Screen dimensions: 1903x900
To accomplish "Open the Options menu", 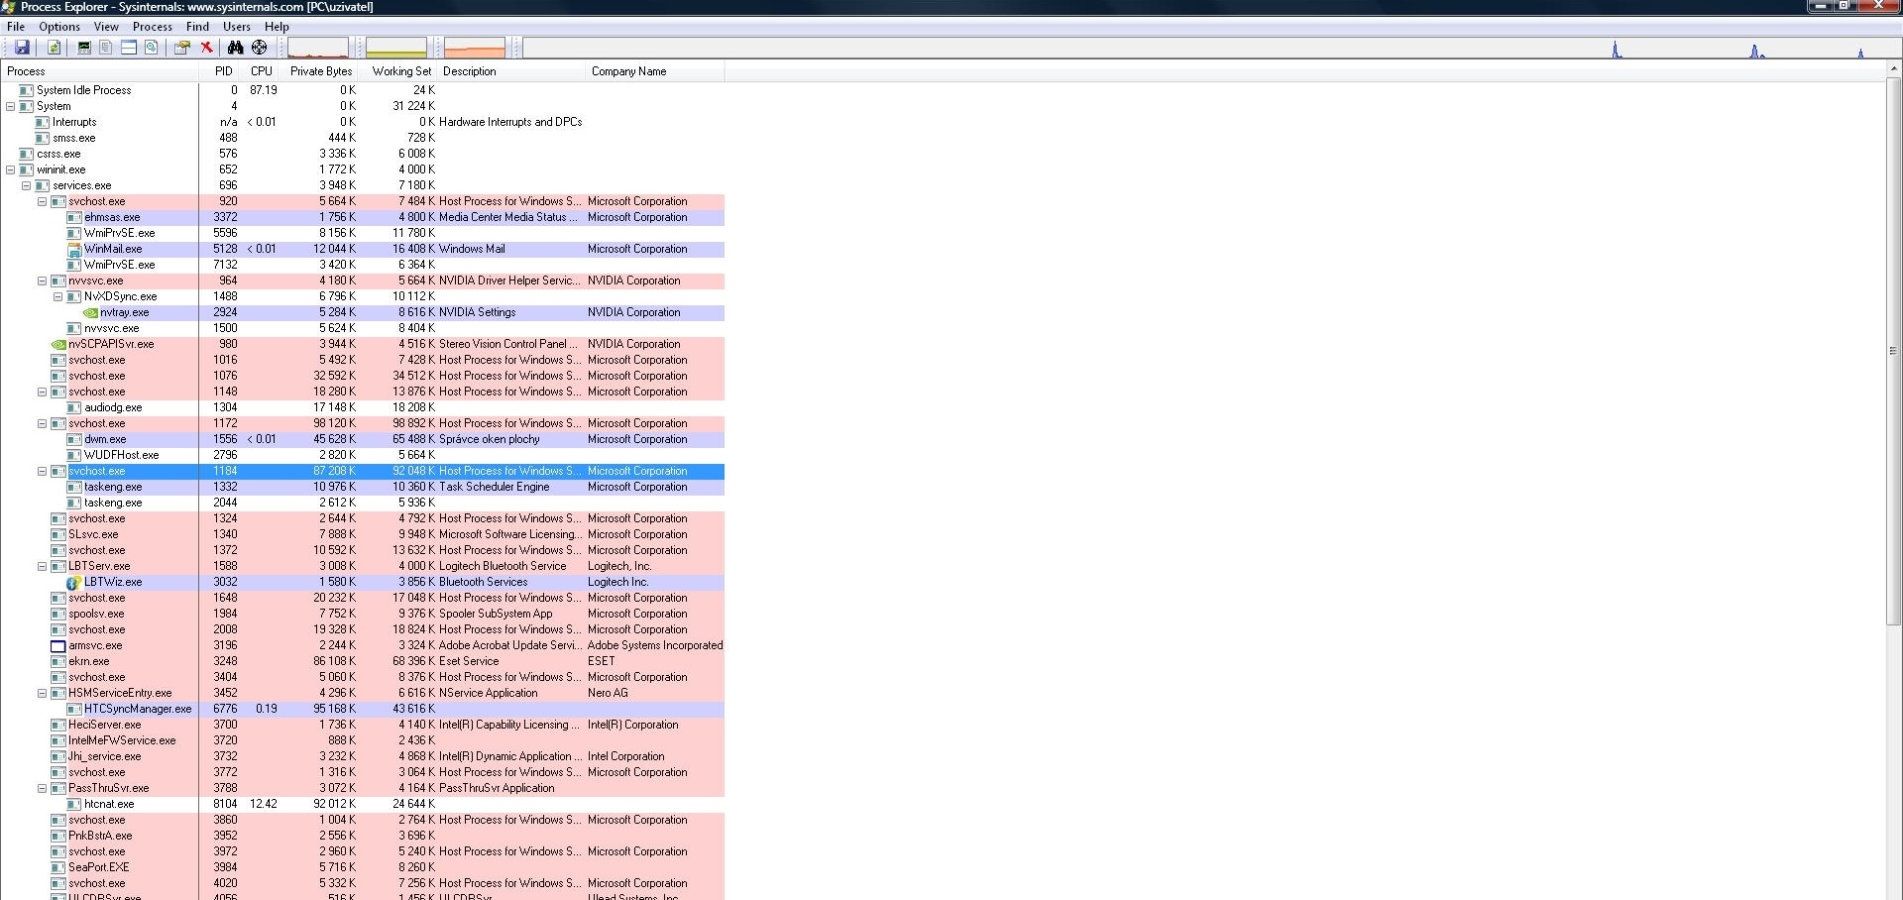I will [59, 27].
